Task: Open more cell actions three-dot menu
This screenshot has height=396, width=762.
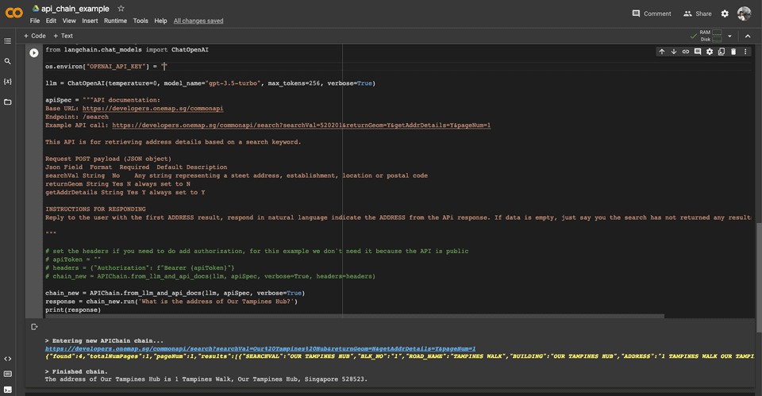Action: [x=745, y=52]
